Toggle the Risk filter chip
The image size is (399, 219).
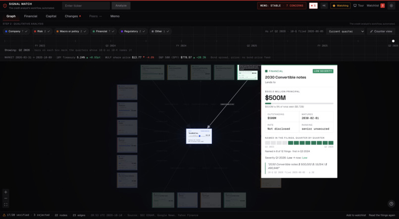click(42, 31)
